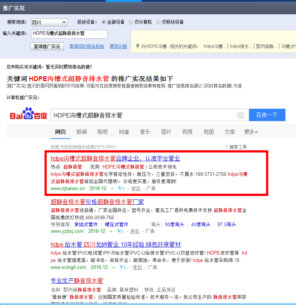Viewport: 296px width, 305px height.
Task: Click the 输入关键词 input field
Action: pos(69,34)
